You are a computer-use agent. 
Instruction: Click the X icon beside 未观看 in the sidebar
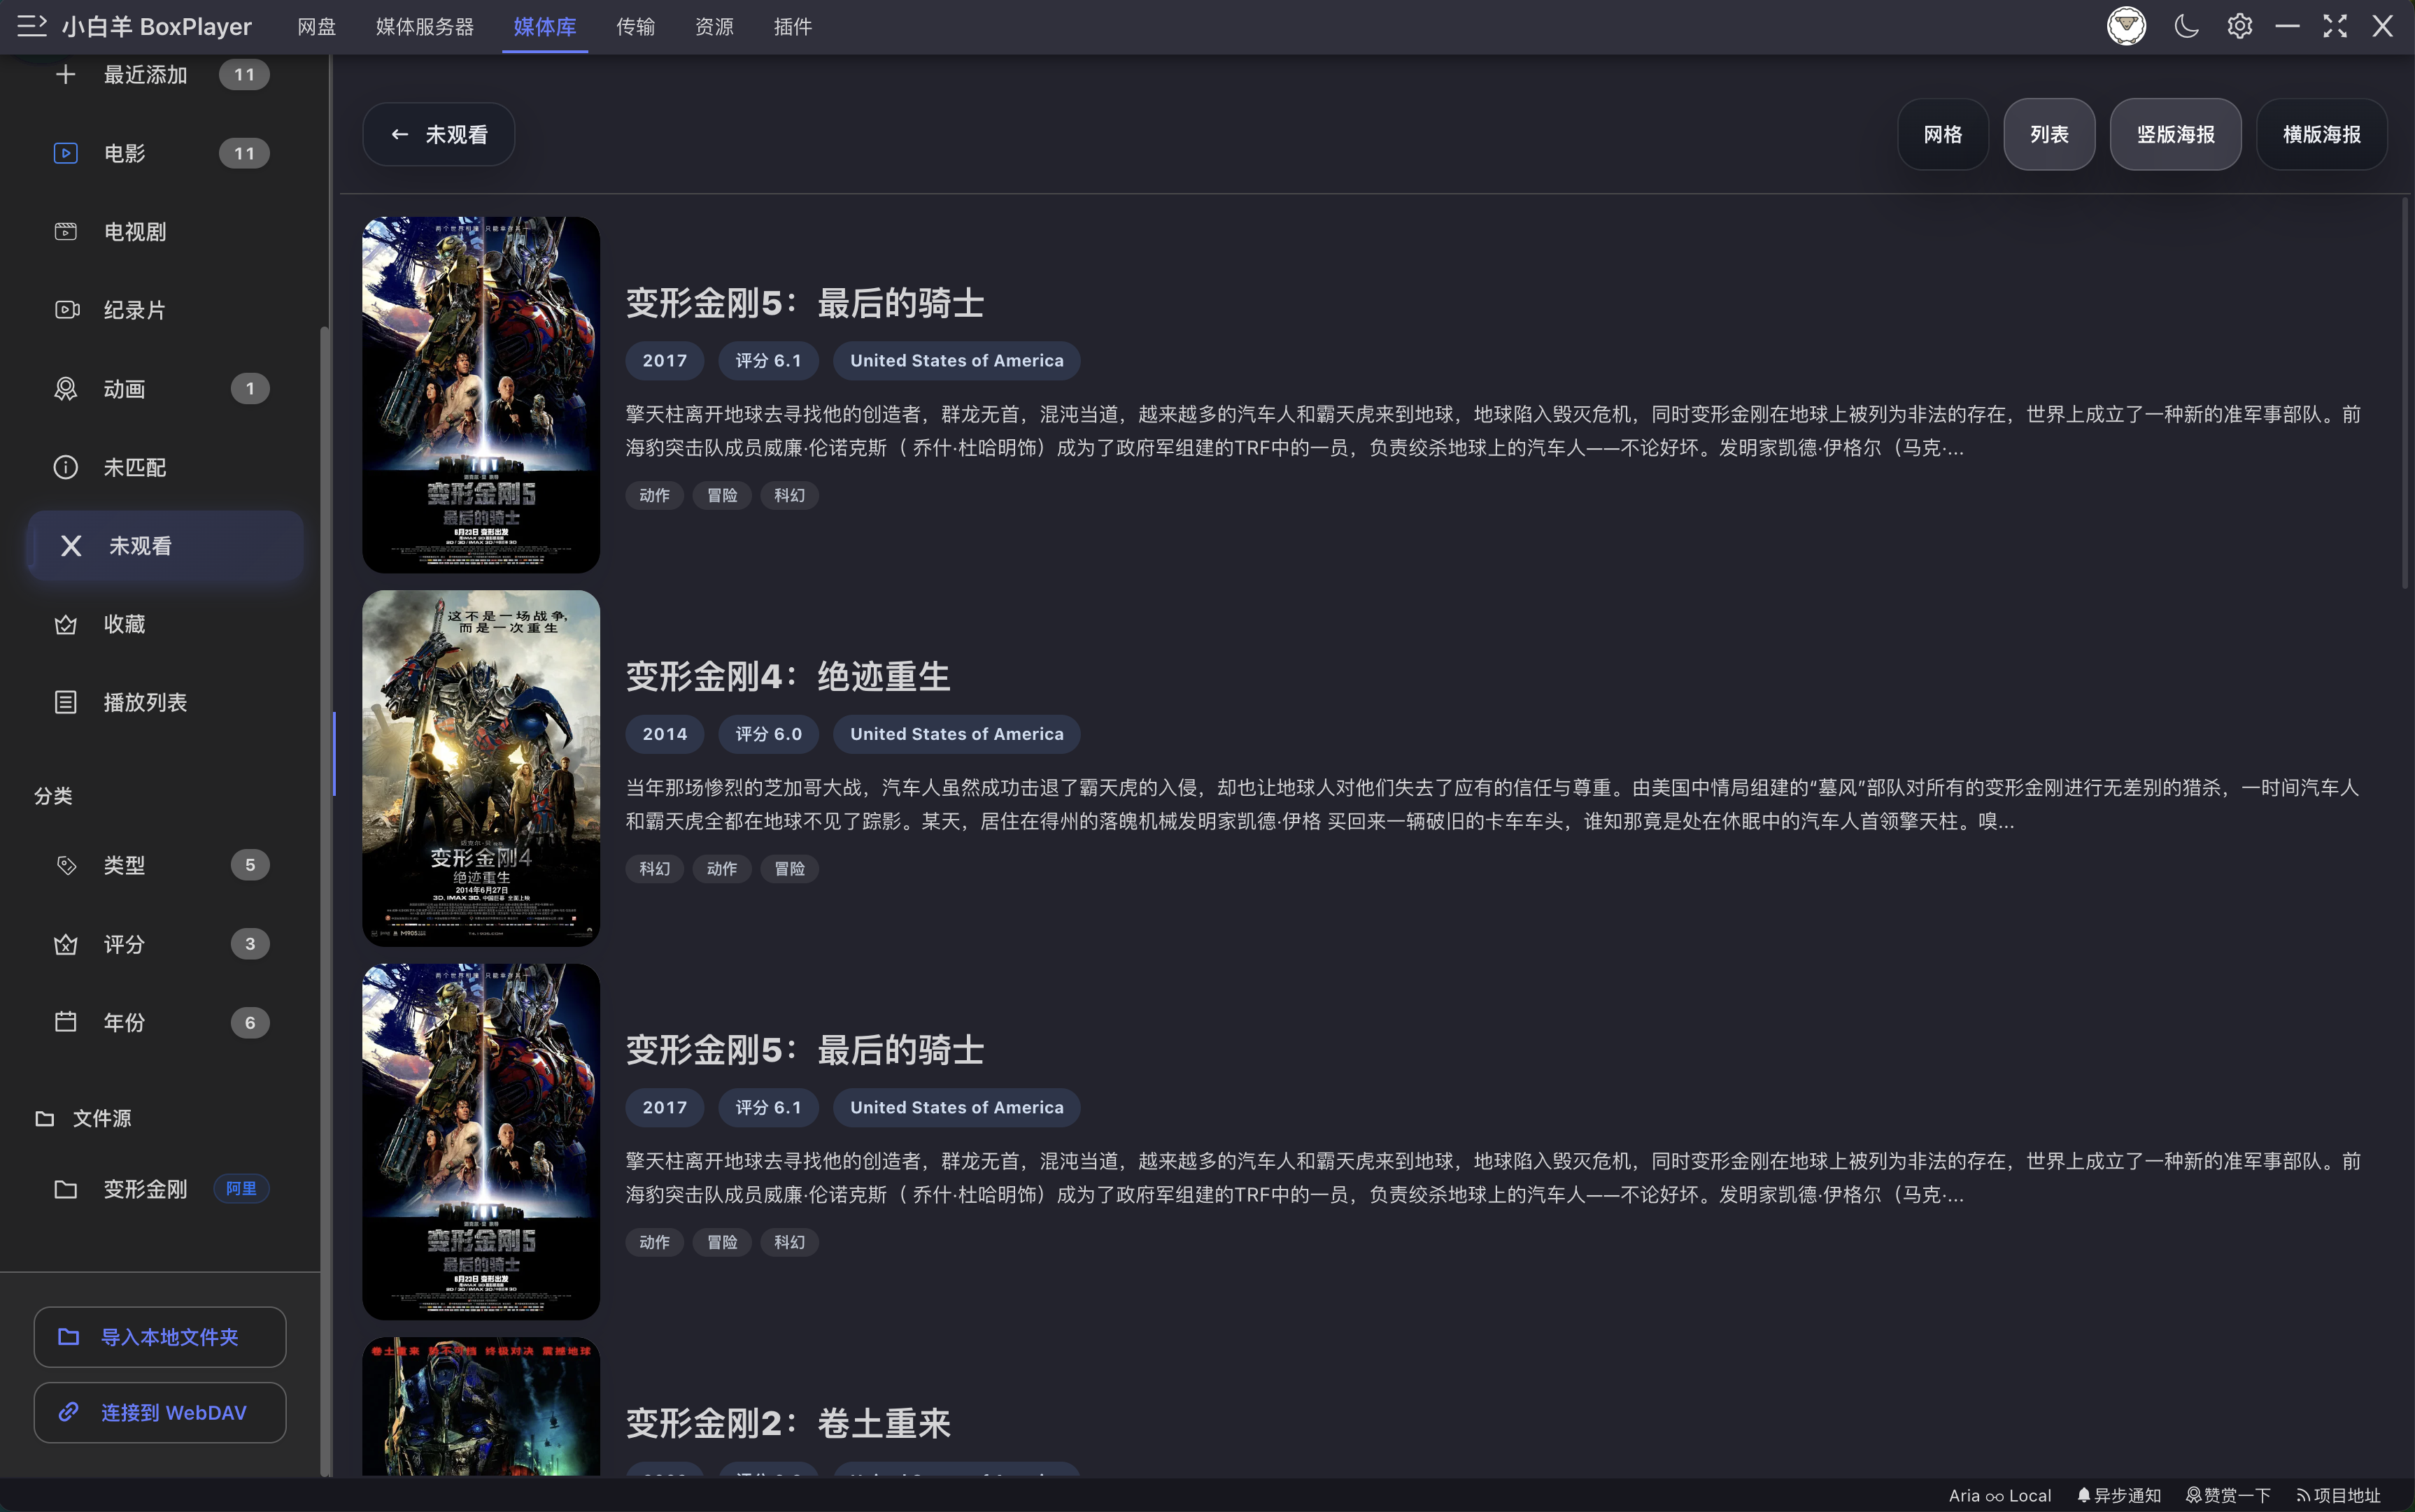71,546
